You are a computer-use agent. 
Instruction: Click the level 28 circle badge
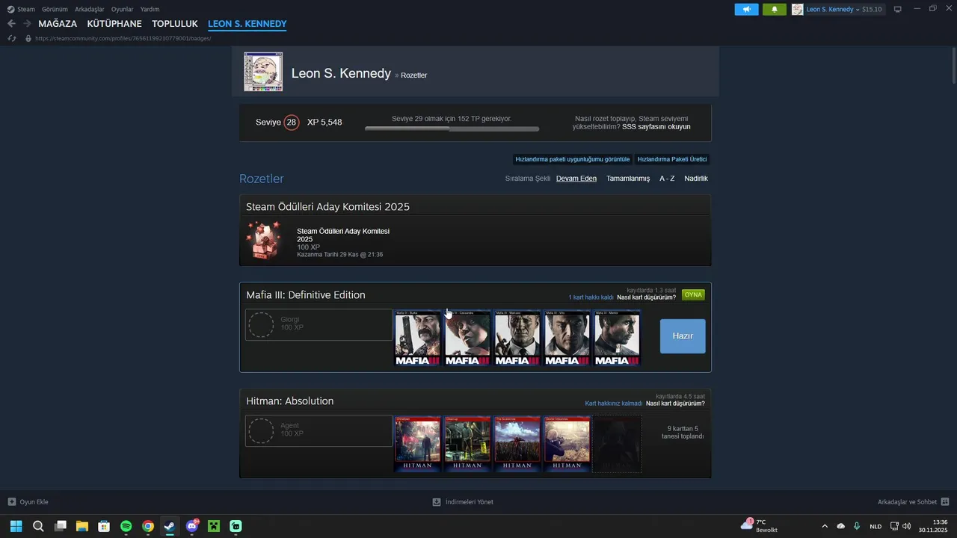pos(291,122)
